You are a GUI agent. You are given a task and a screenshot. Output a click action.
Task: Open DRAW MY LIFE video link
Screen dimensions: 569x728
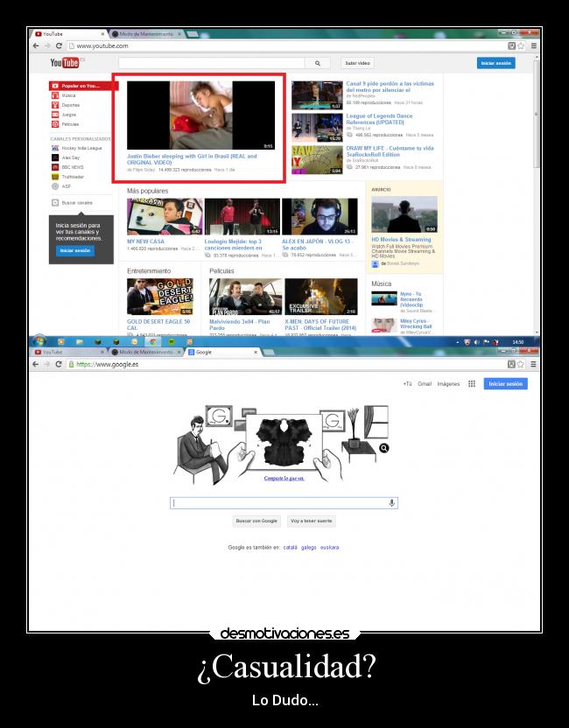[390, 151]
